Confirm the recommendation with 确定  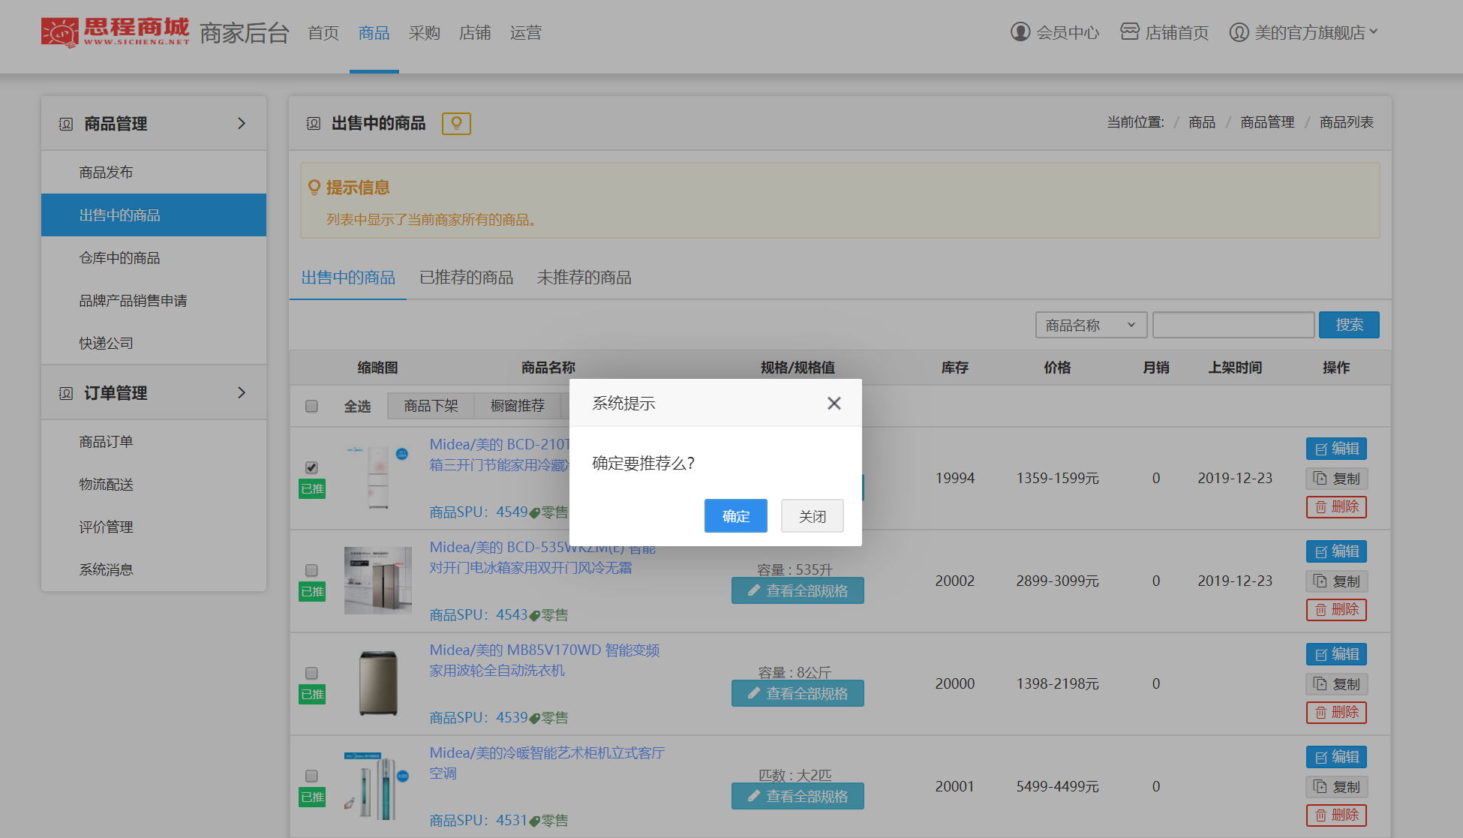point(735,516)
